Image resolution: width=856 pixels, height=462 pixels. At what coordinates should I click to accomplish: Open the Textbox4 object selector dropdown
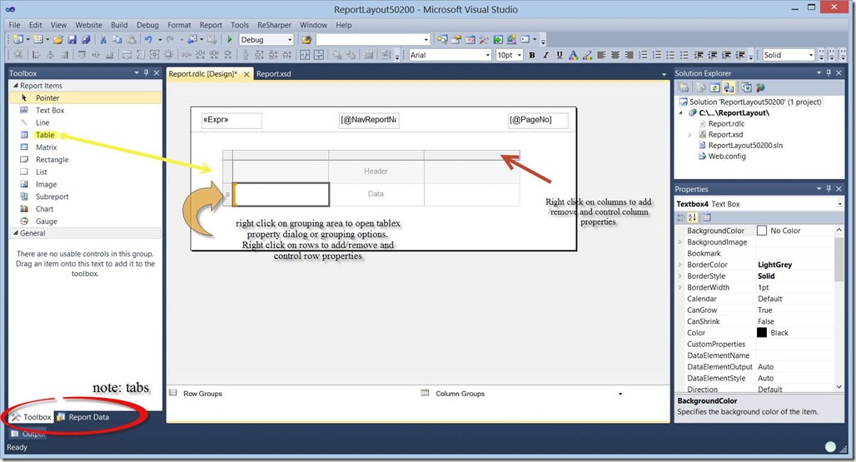tap(839, 203)
